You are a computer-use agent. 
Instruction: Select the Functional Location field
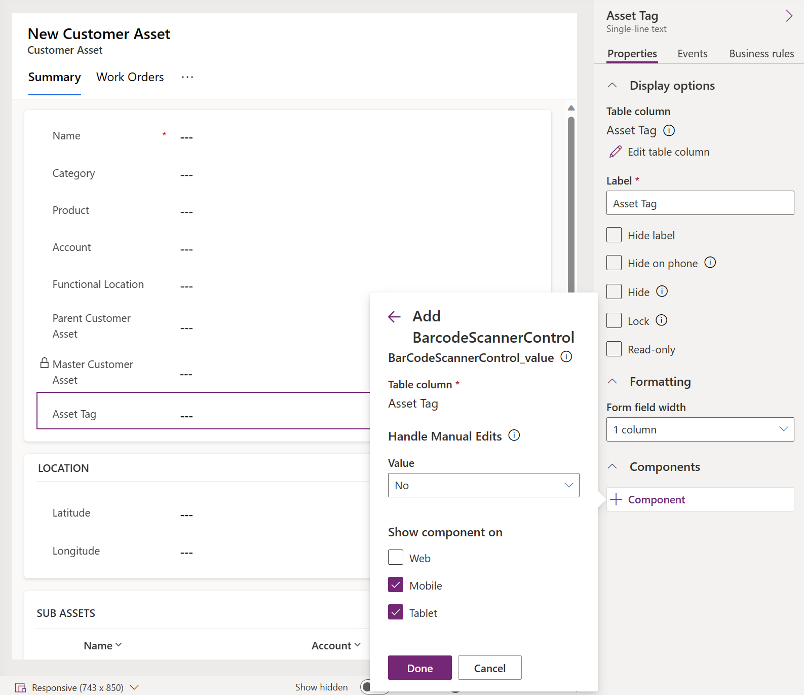288,284
